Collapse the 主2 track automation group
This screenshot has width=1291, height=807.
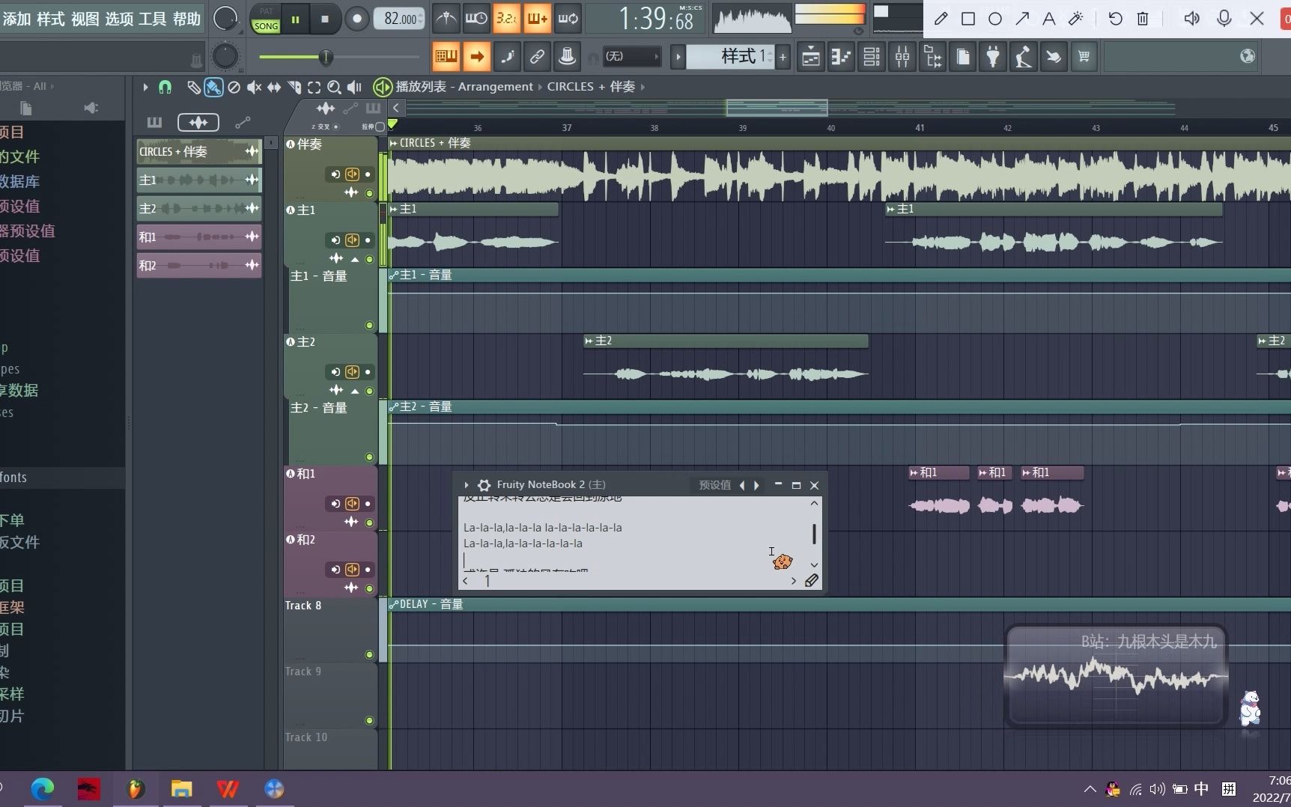(355, 391)
